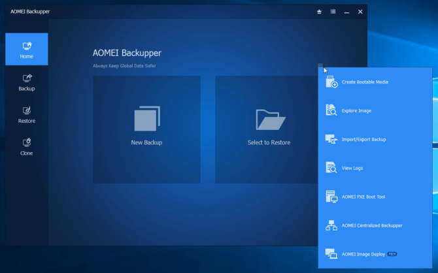Go to the Clone sidebar tab
This screenshot has height=273, width=438.
coord(27,147)
